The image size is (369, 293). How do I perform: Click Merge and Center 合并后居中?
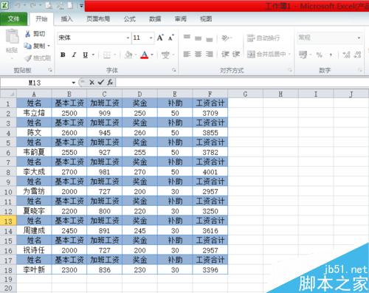[266, 54]
